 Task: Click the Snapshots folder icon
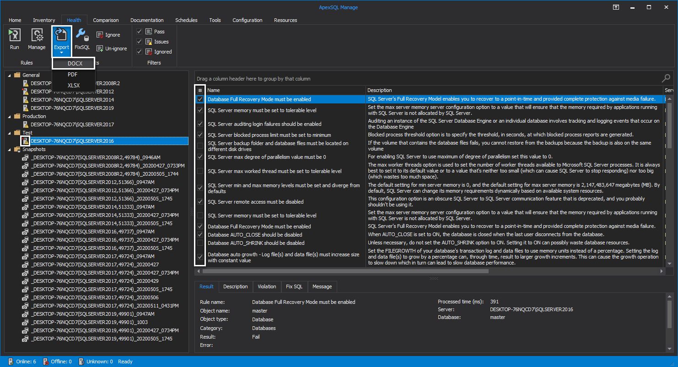[17, 149]
